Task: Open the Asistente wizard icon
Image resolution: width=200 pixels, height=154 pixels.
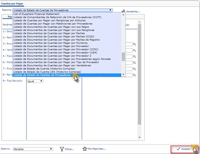Action: 123,11
